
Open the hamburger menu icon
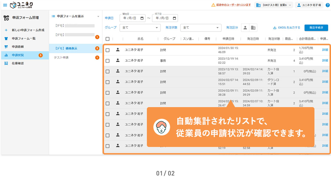click(x=5, y=5)
